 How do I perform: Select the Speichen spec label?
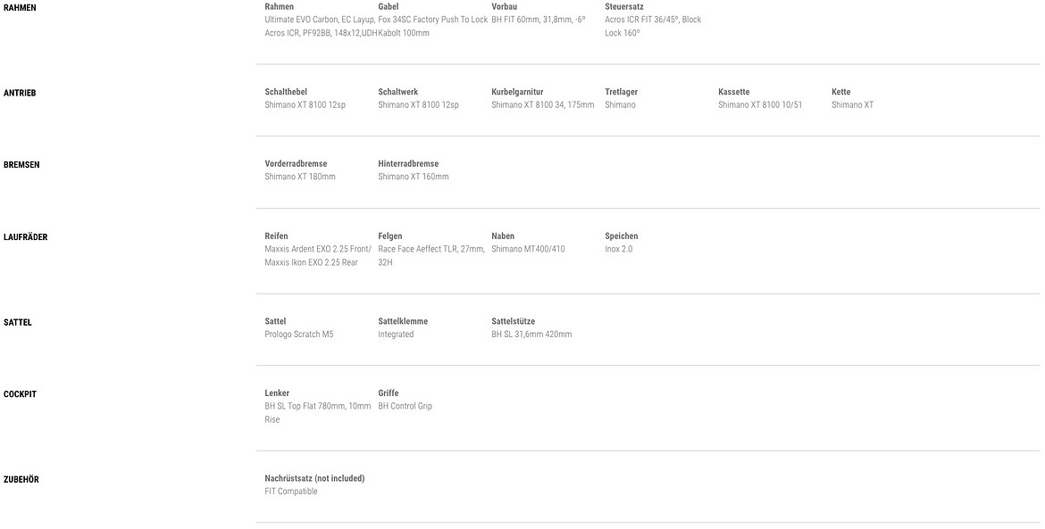click(621, 236)
